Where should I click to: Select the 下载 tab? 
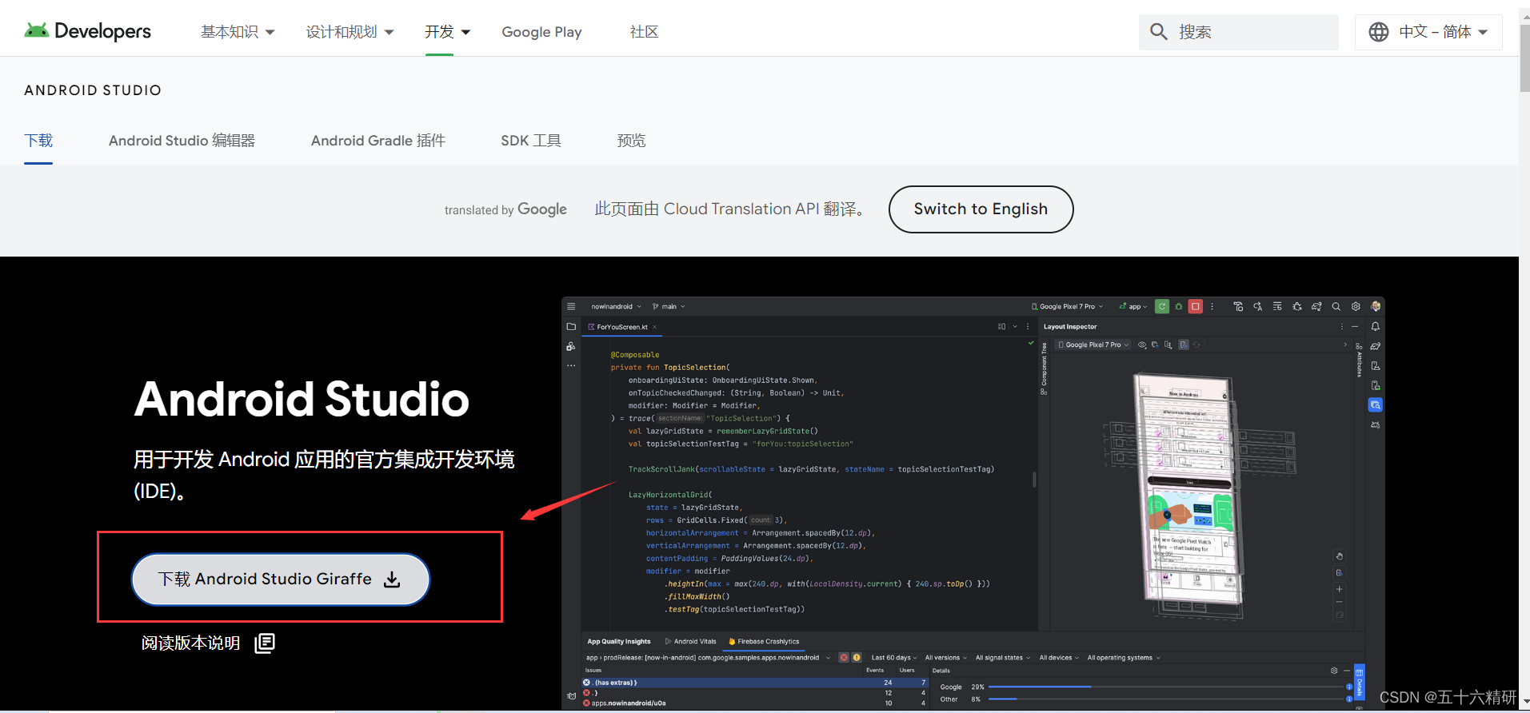38,141
